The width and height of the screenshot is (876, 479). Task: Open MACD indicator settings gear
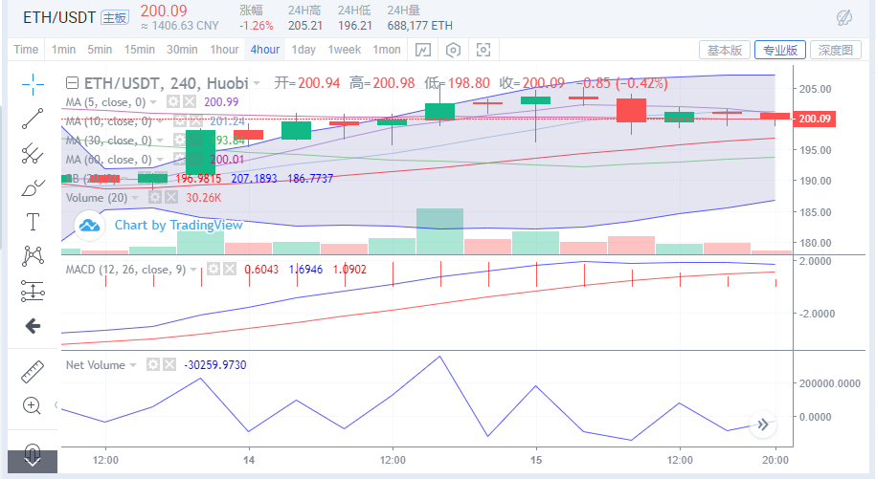(213, 270)
